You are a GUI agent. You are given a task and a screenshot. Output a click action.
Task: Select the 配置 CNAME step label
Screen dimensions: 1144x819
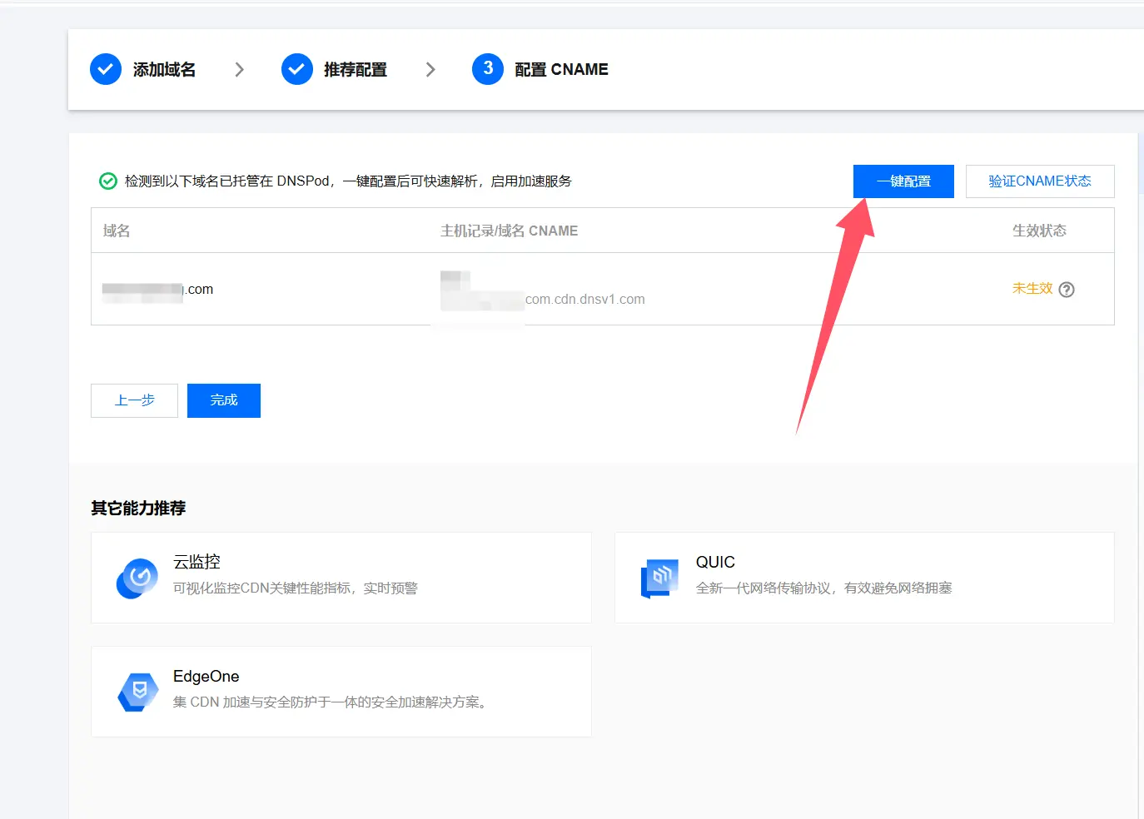click(561, 70)
